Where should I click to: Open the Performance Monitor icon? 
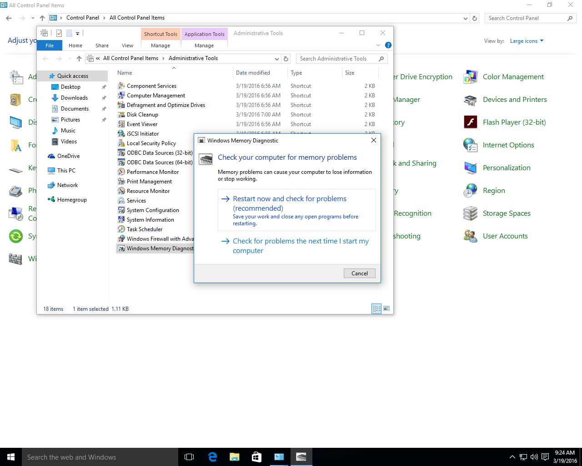pos(121,172)
